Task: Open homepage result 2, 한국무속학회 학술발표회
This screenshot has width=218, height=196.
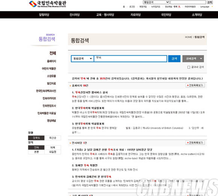Action: (88, 108)
